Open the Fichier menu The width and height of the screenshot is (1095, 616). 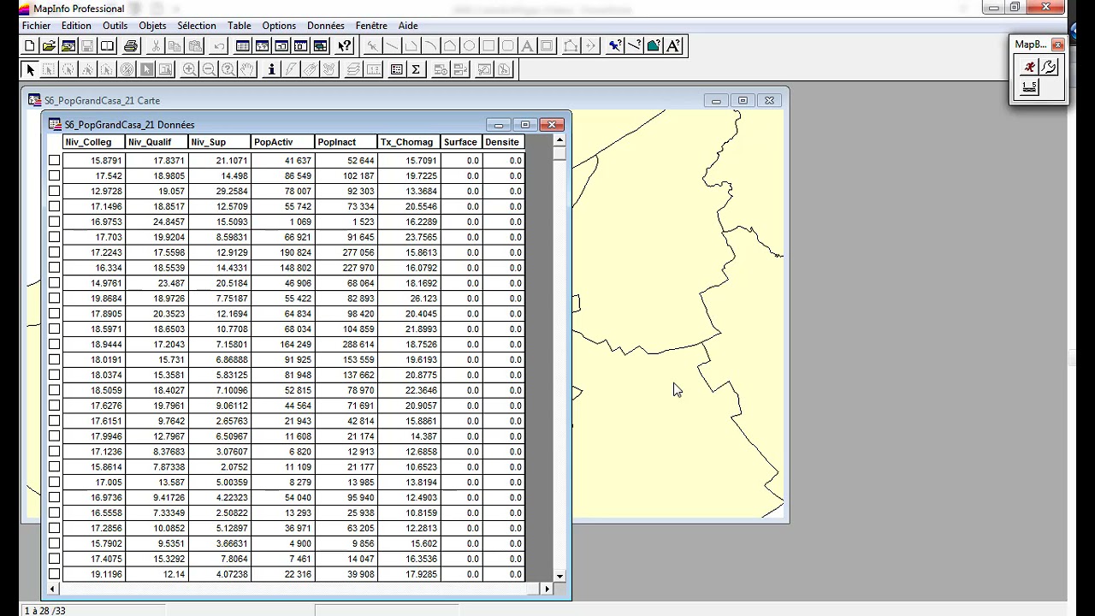[37, 26]
